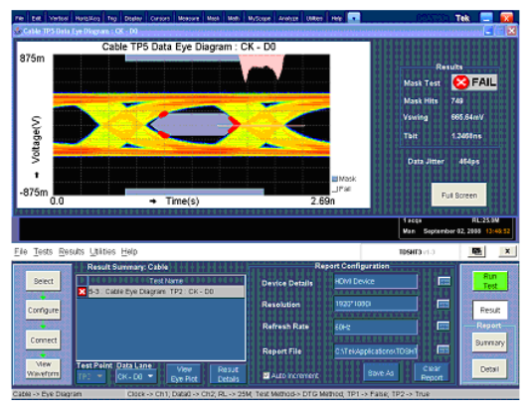529x409 pixels.
Task: Toggle the Auto Increment checkbox
Action: (266, 375)
